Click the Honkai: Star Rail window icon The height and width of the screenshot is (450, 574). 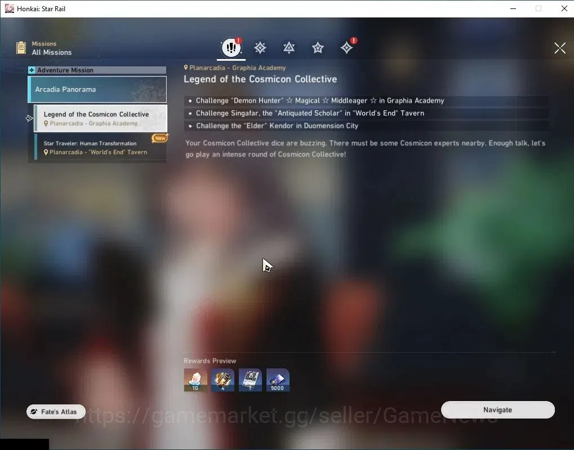point(9,8)
